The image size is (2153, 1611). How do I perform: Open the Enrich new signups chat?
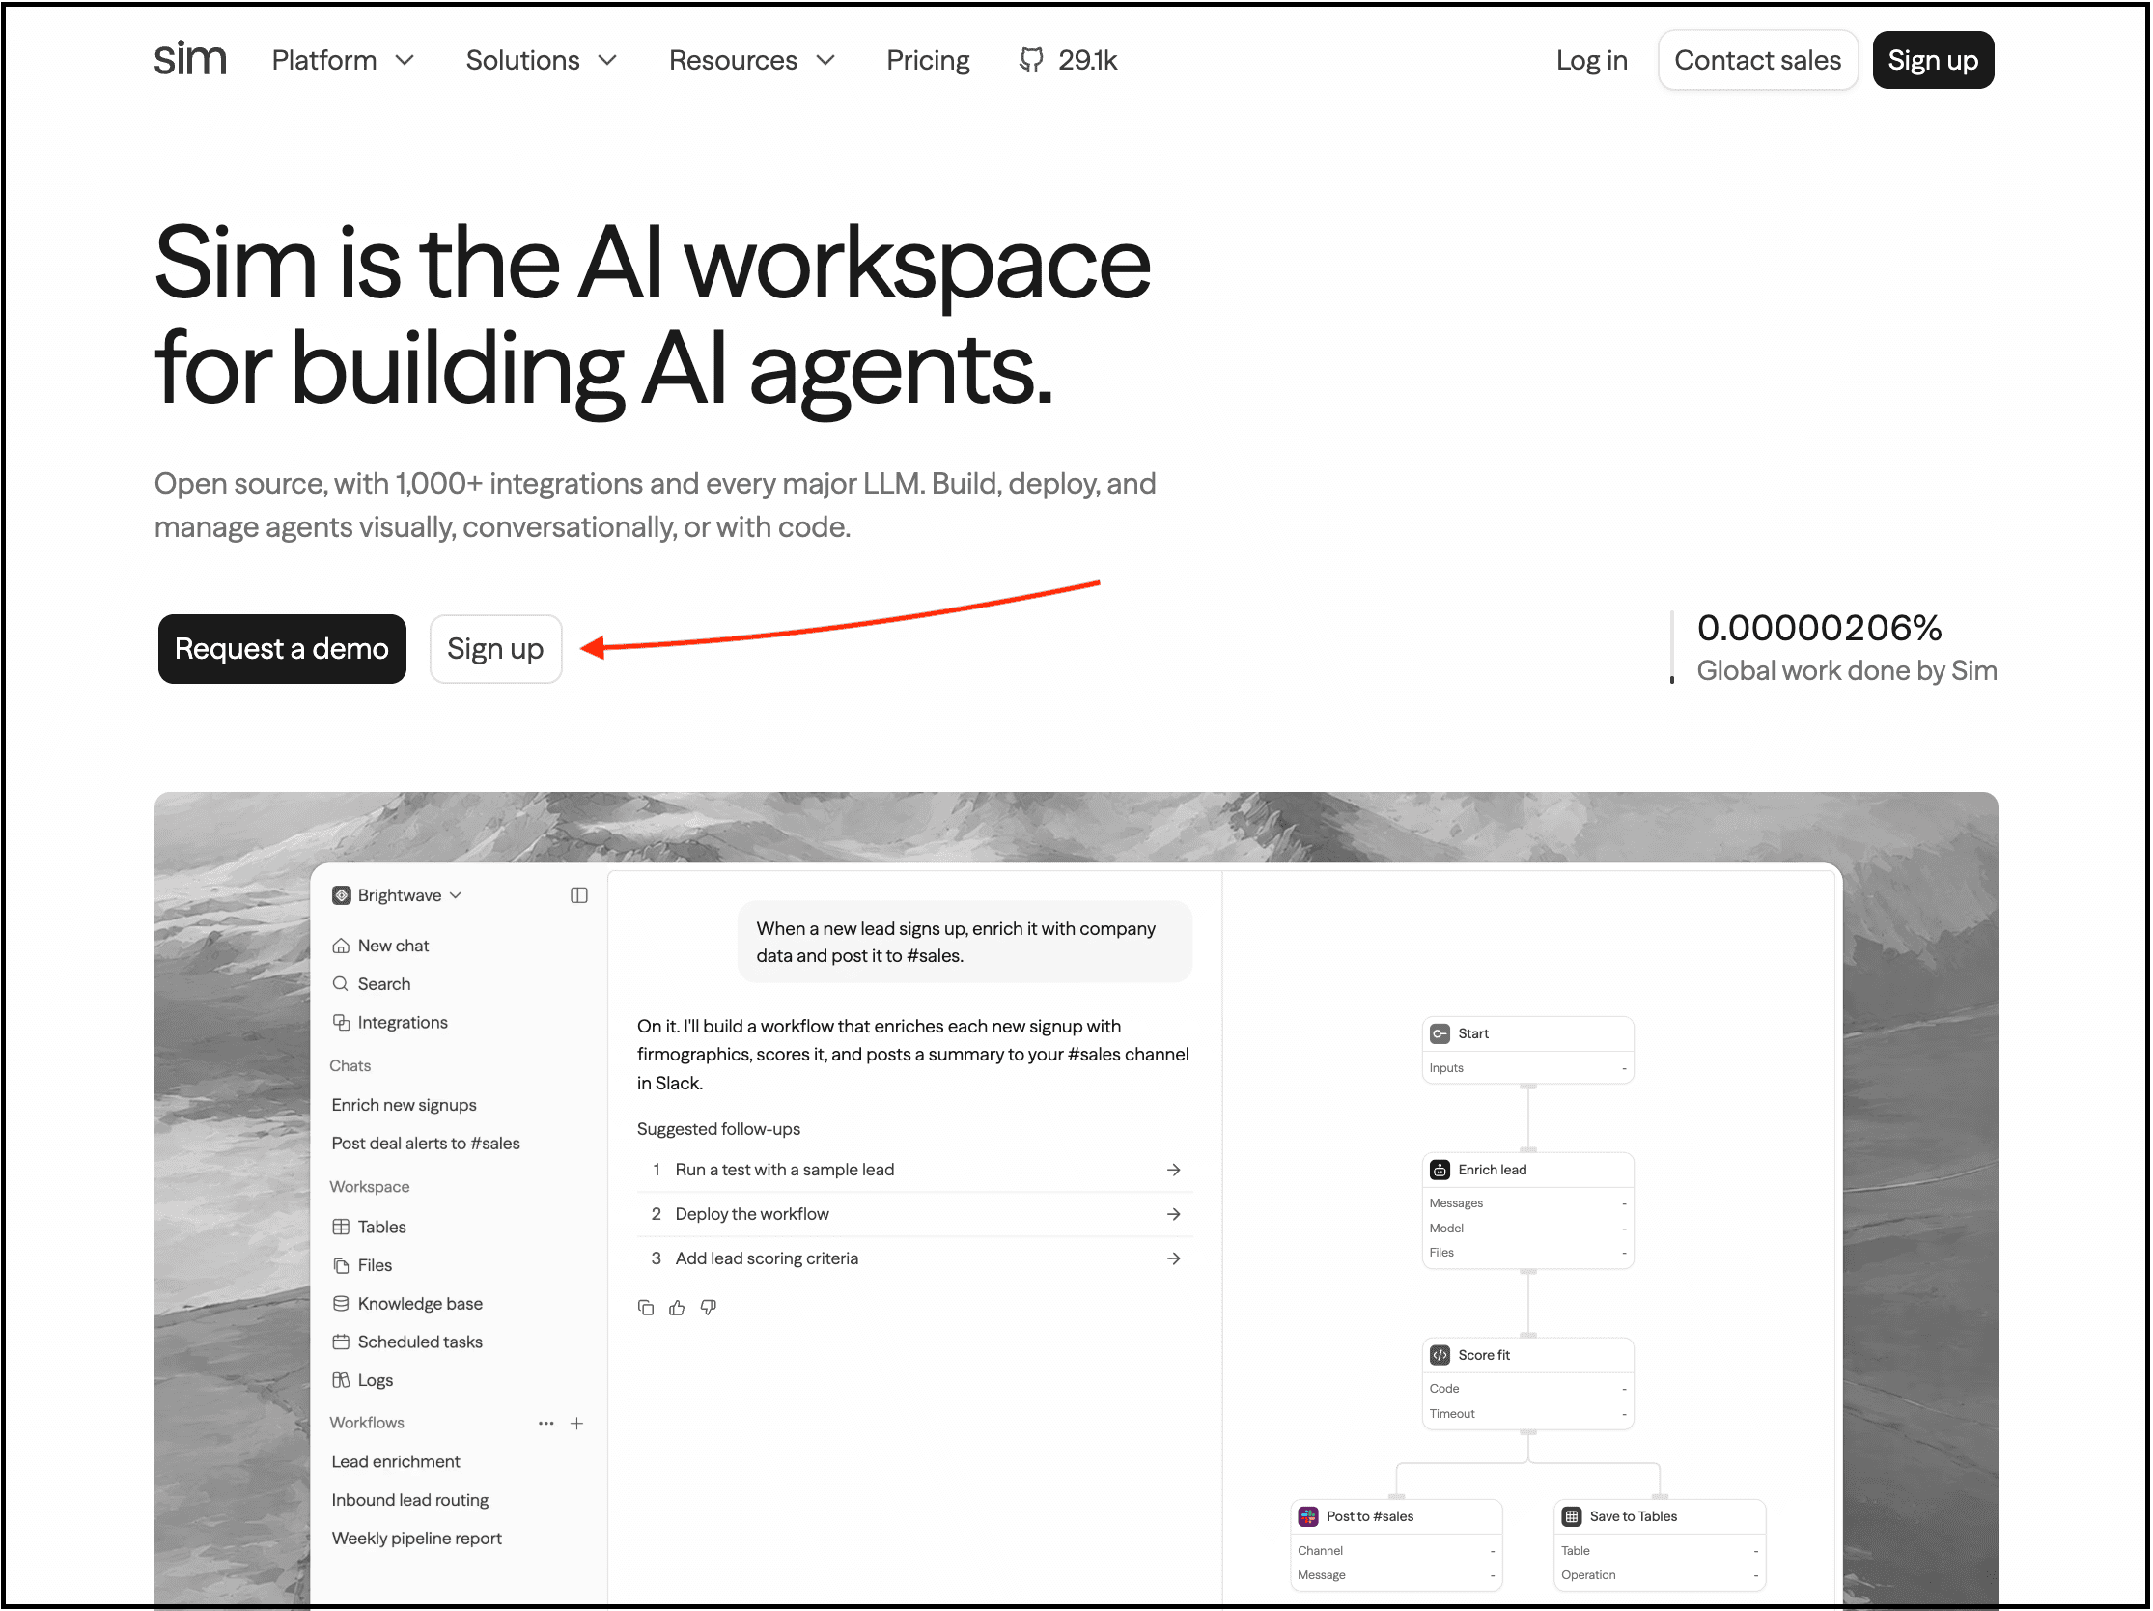point(404,1105)
